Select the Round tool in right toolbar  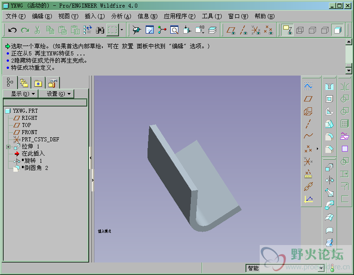click(x=329, y=136)
